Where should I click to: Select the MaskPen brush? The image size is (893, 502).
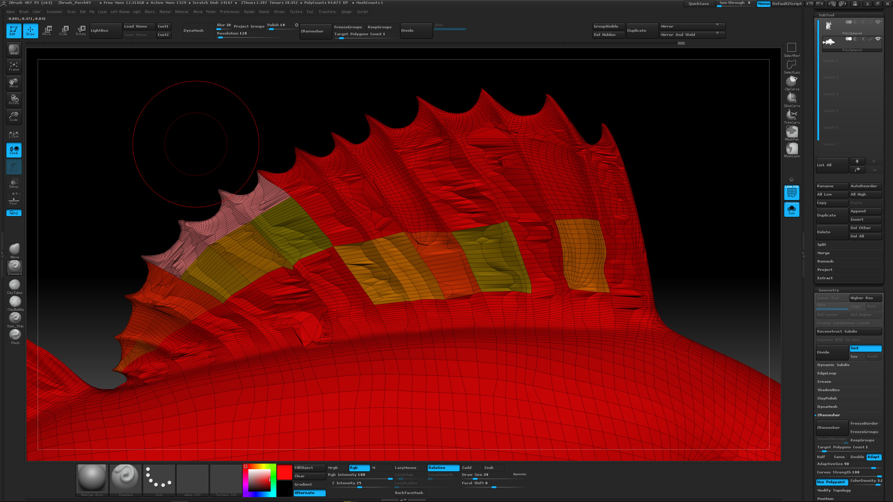point(791,133)
